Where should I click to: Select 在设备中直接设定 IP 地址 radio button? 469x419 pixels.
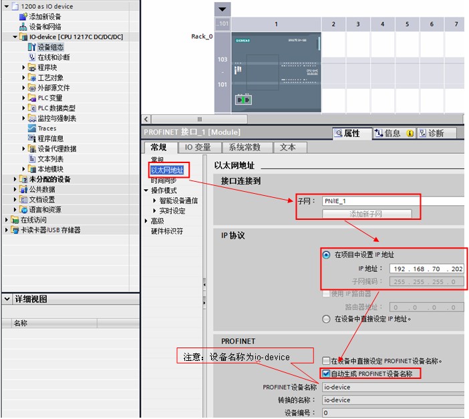326,319
